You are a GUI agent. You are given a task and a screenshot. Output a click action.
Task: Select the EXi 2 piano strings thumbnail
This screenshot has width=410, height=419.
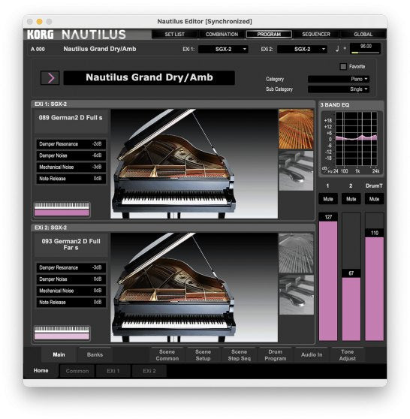click(x=296, y=253)
